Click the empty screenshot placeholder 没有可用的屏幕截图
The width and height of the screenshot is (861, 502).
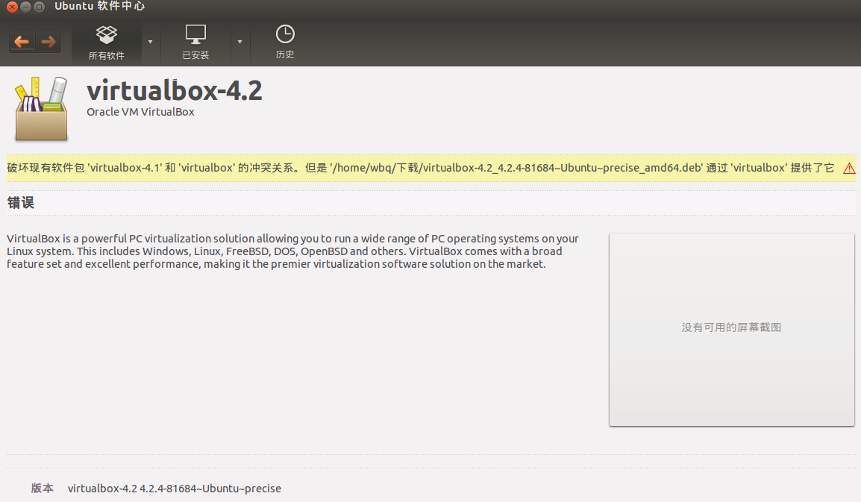[x=731, y=330]
